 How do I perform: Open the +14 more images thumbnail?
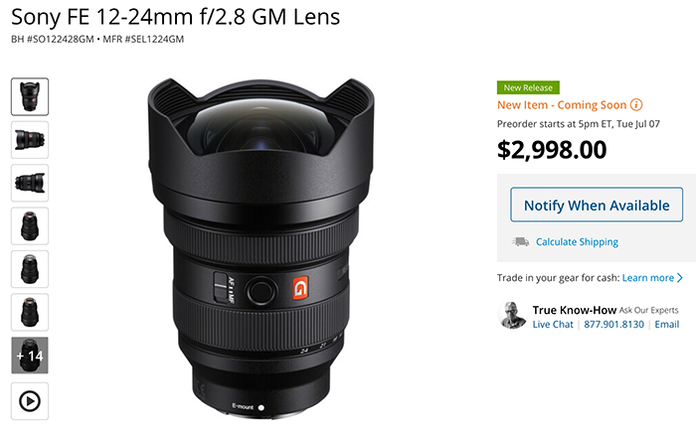(x=30, y=356)
